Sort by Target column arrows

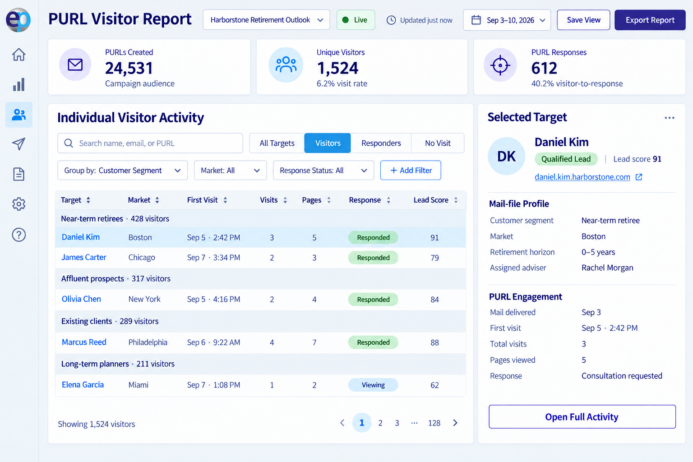click(88, 200)
